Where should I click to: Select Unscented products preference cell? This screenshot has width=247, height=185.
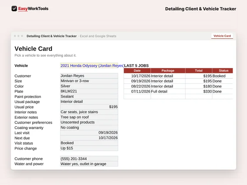89,123
